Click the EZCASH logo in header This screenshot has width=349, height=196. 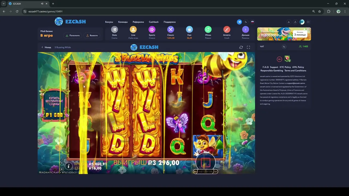[70, 22]
